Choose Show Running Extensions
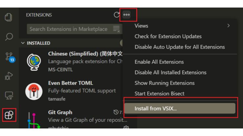 164,83
